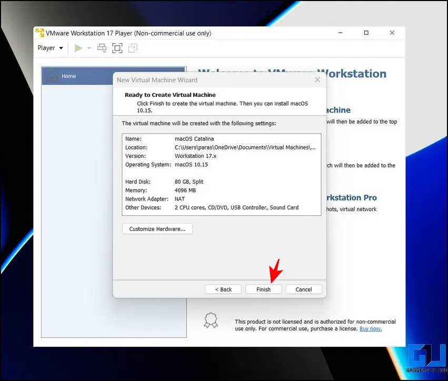Screen dimensions: 448x381
Task: Cancel the virtual machine wizard
Action: pos(304,289)
